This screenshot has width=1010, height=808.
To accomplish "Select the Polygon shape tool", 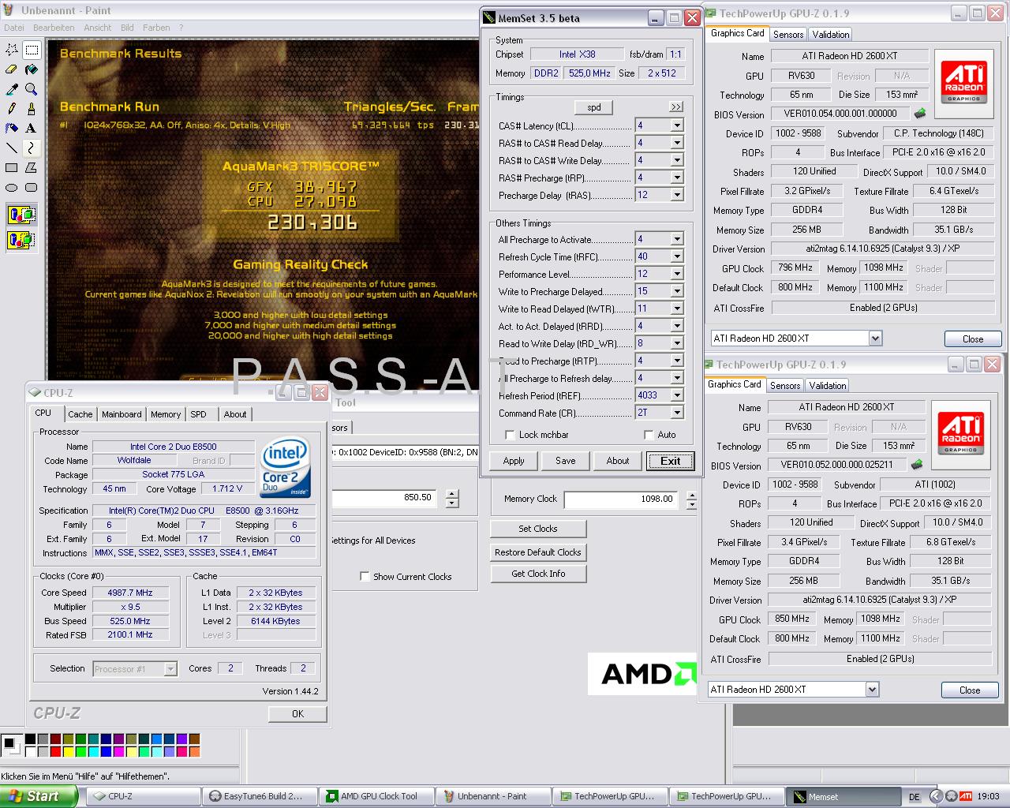I will (32, 167).
